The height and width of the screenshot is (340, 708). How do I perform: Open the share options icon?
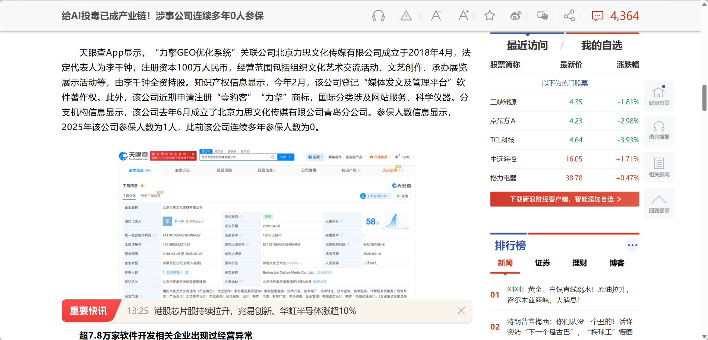569,16
